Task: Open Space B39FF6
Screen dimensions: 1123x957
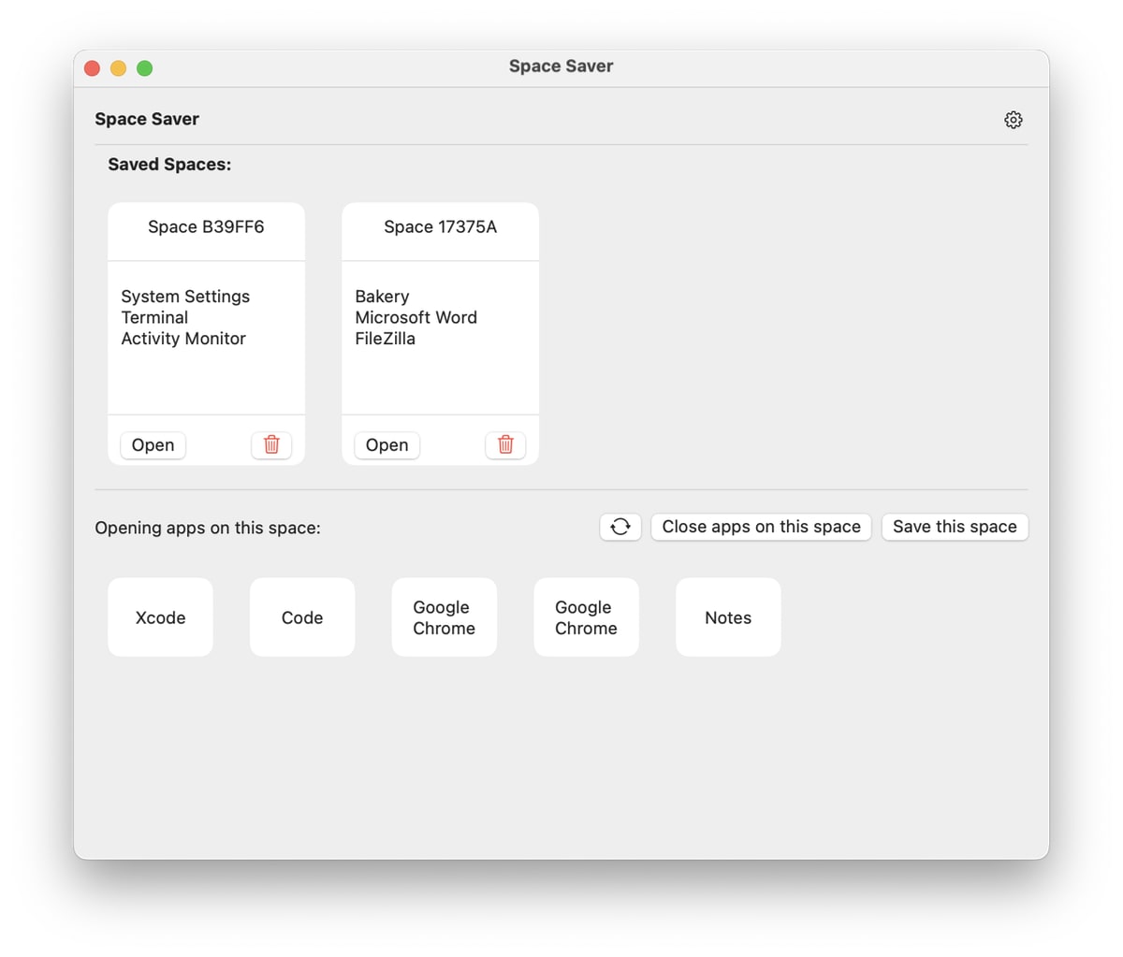Action: pyautogui.click(x=153, y=445)
